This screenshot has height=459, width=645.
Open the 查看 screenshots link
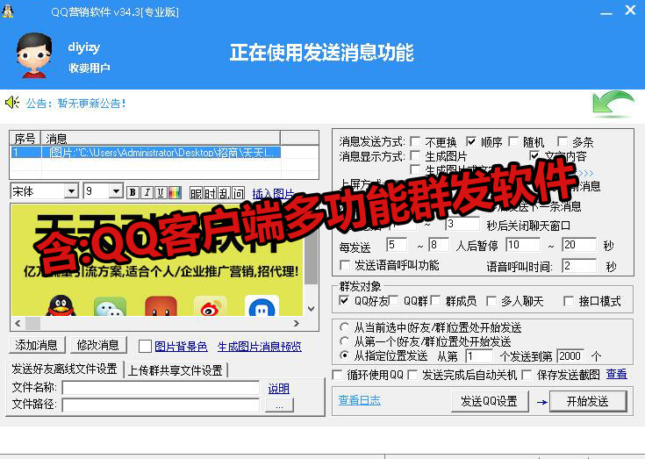point(617,374)
